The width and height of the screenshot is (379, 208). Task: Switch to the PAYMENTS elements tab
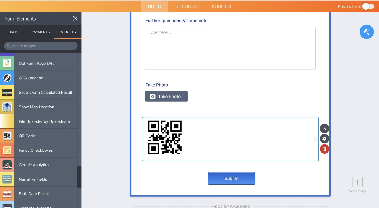pos(41,32)
